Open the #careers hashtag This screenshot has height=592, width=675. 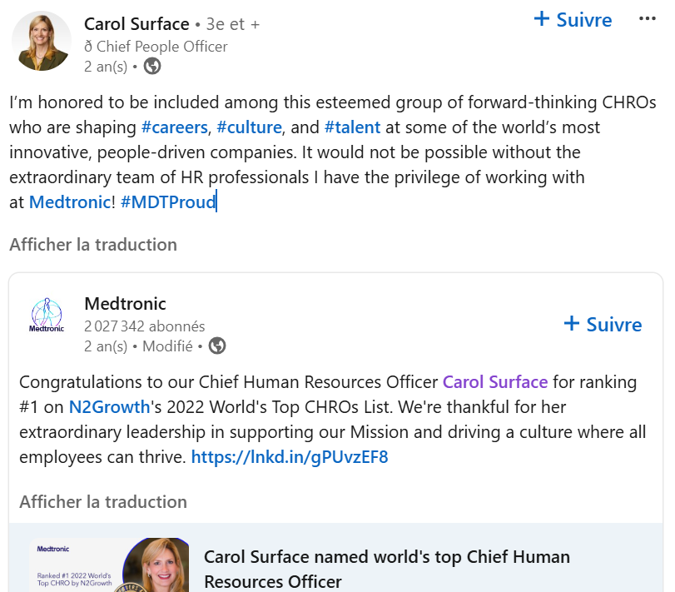[x=174, y=127]
